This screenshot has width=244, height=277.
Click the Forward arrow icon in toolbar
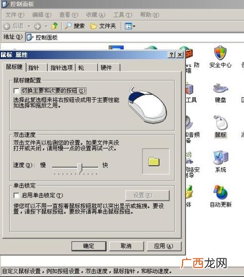point(38,26)
